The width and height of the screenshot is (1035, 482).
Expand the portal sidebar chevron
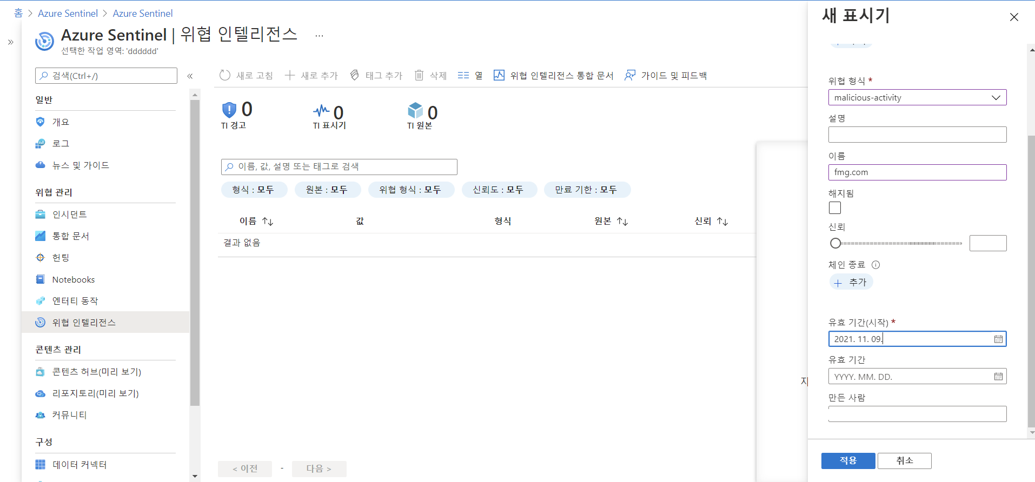click(x=11, y=42)
